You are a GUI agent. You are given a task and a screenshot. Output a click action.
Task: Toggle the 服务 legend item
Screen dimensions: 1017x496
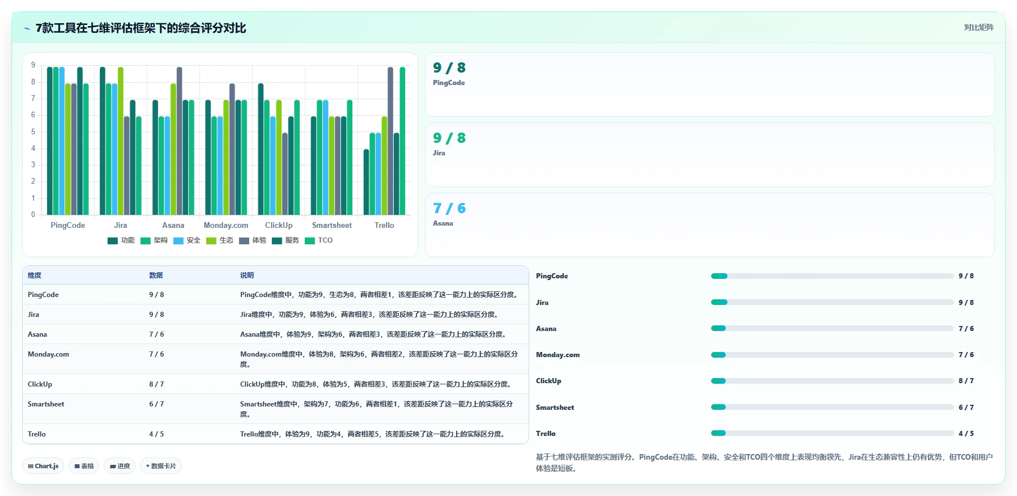286,240
